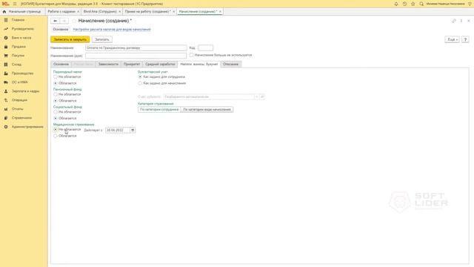This screenshot has height=267, width=474.
Task: Click the 'Записать' button
Action: click(102, 39)
